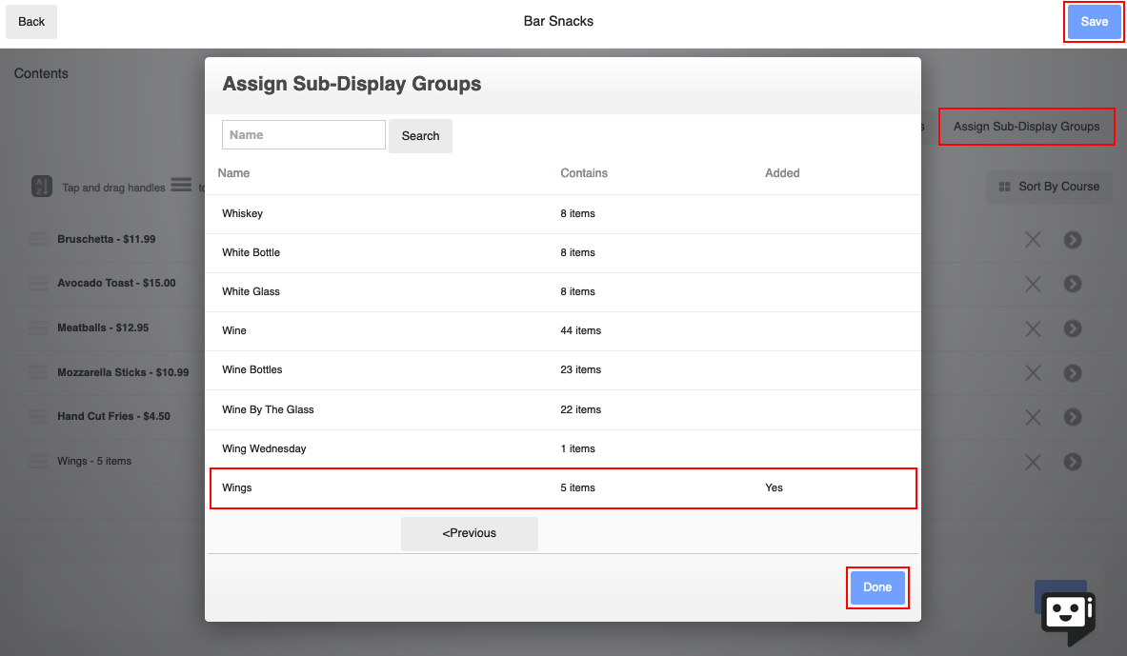1127x656 pixels.
Task: Select the Wing Wednesday group row
Action: [x=563, y=448]
